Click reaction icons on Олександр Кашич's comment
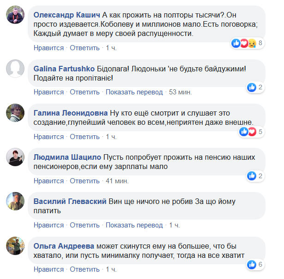This screenshot has height=279, width=284. coord(244,43)
